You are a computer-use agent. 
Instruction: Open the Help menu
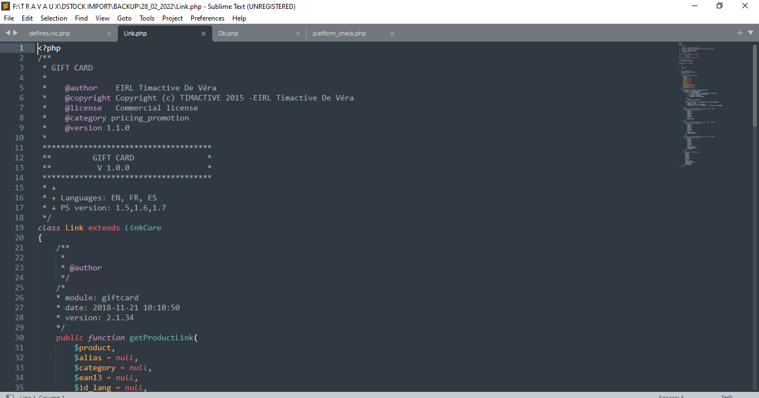click(x=239, y=18)
